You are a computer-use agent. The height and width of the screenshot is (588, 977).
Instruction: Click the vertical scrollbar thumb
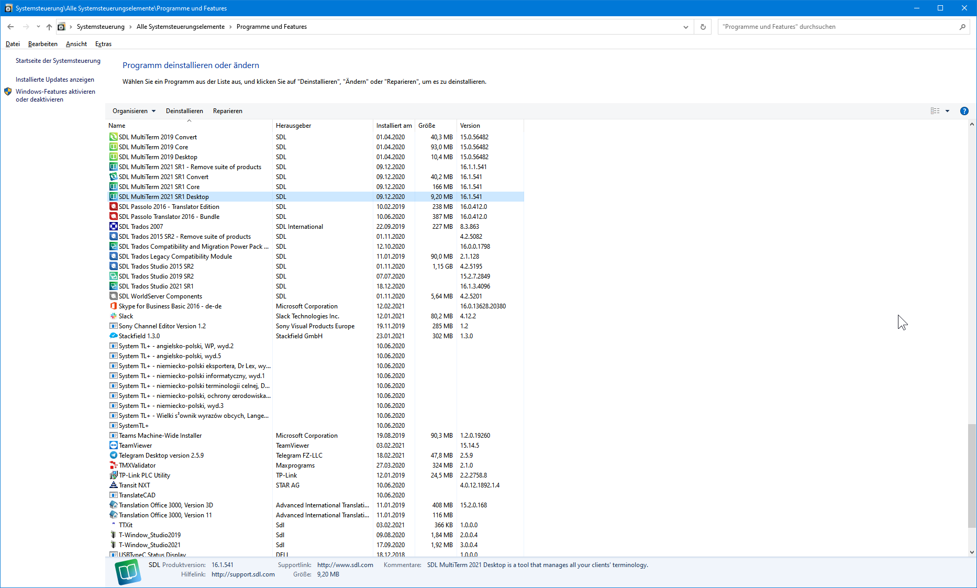[x=972, y=476]
